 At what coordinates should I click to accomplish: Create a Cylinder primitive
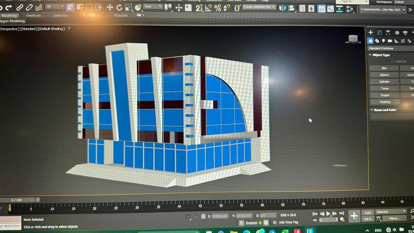tap(384, 82)
